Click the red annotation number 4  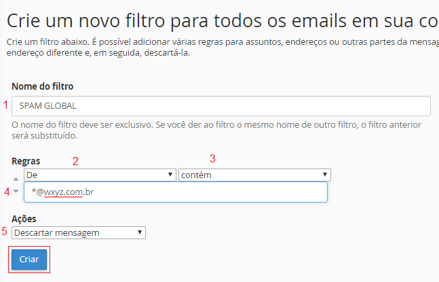tap(6, 192)
